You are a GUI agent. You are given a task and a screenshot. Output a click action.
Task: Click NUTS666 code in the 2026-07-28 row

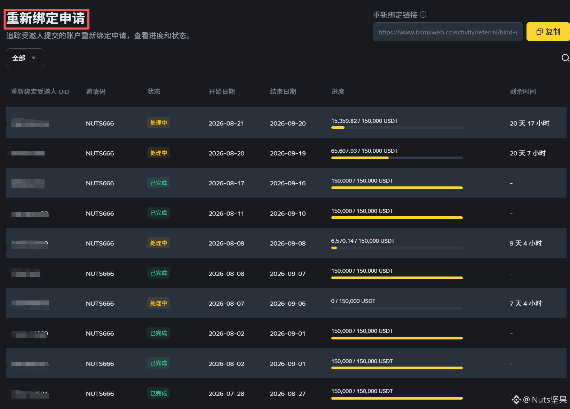coord(100,394)
